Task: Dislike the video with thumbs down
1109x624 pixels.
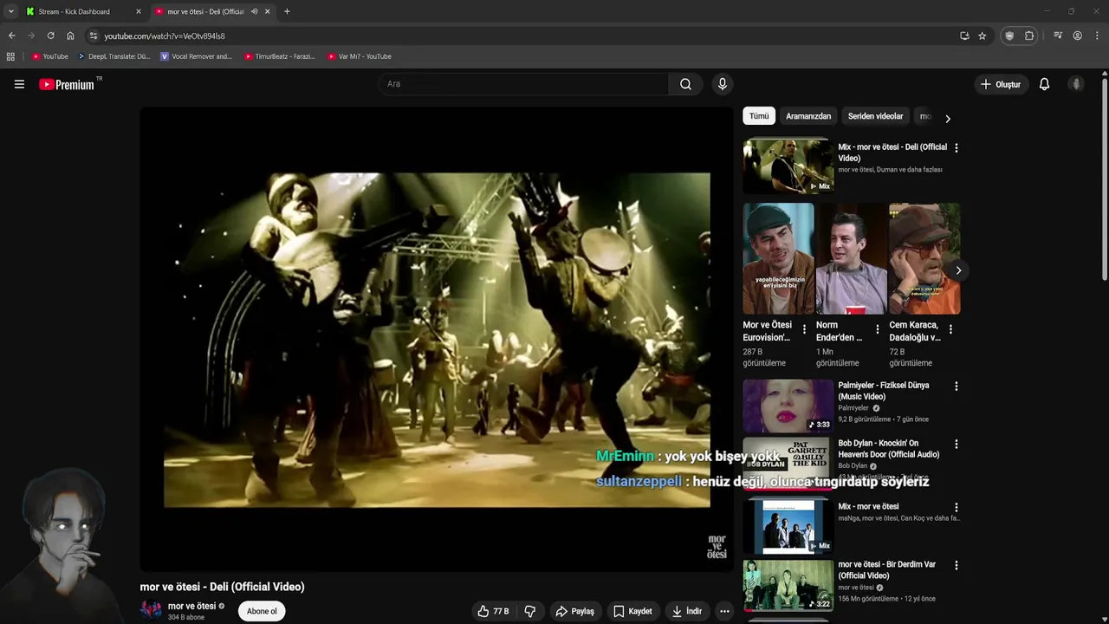Action: click(530, 611)
